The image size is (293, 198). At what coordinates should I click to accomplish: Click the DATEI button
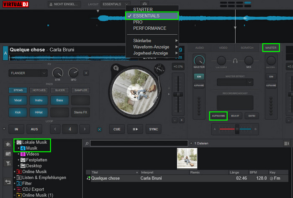(x=252, y=116)
